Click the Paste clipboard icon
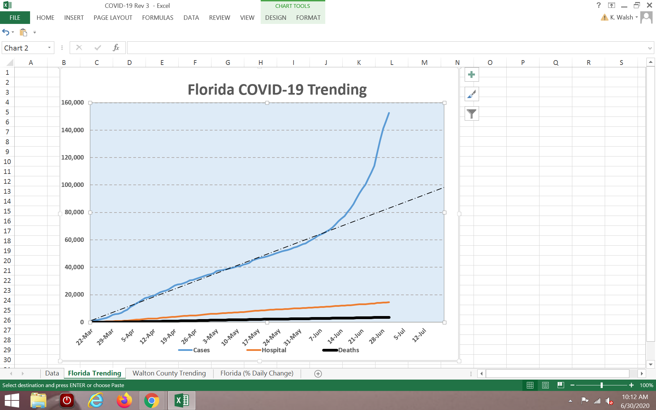The image size is (656, 410). tap(23, 32)
